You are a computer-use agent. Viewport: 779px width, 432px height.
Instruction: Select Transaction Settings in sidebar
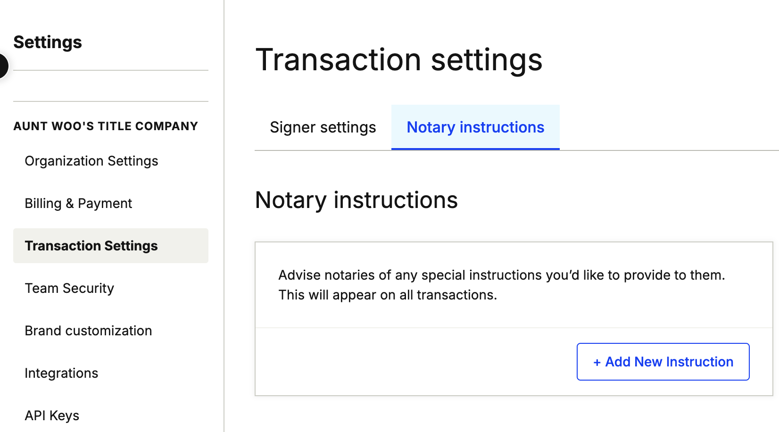(91, 246)
